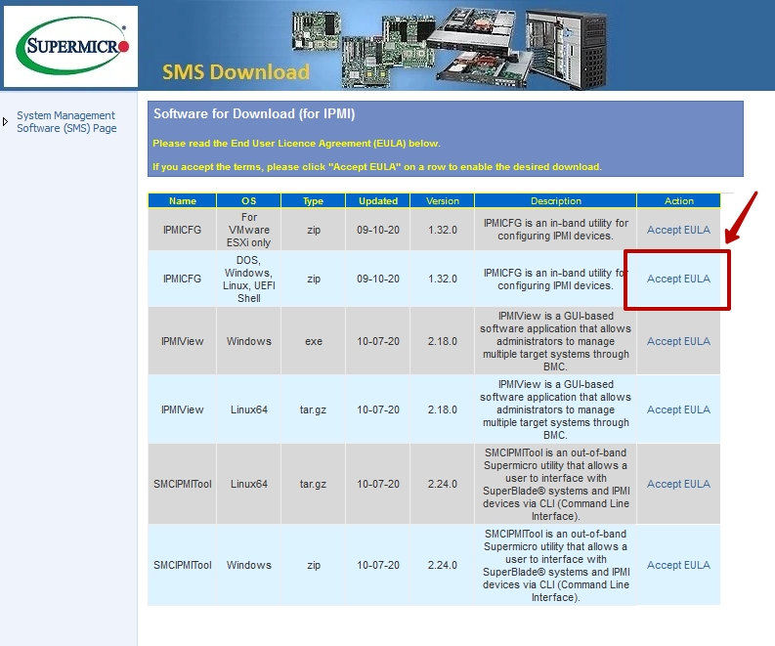This screenshot has height=646, width=775.
Task: Accept EULA for SMCIPMITool Linux64
Action: 678,484
